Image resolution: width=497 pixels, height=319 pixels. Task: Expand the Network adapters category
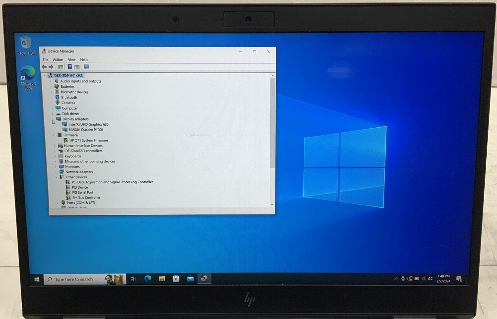[x=56, y=172]
